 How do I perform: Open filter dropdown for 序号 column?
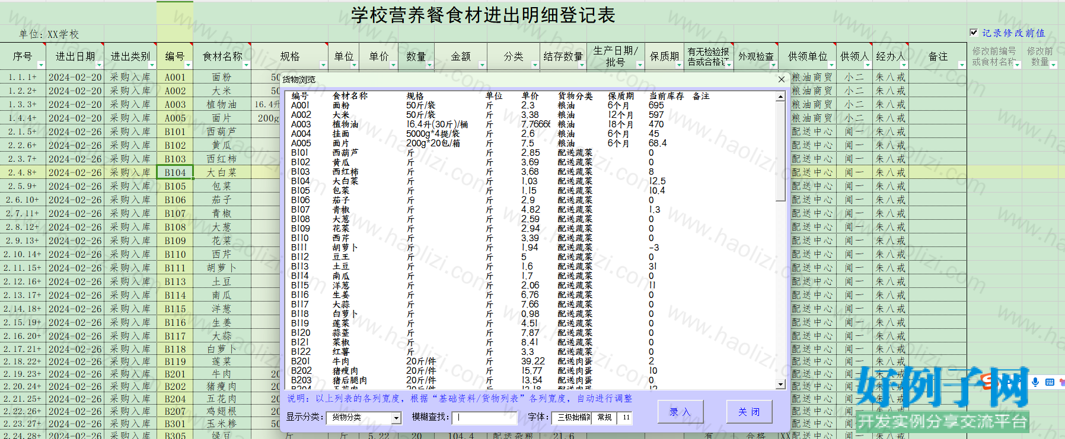(41, 65)
